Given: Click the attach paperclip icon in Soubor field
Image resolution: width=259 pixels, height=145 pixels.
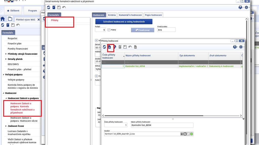Looking at the screenshot, I should click(x=188, y=134).
